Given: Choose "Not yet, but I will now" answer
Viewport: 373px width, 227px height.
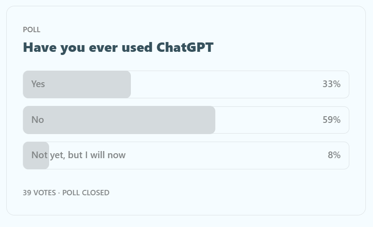Looking at the screenshot, I should click(x=79, y=155).
